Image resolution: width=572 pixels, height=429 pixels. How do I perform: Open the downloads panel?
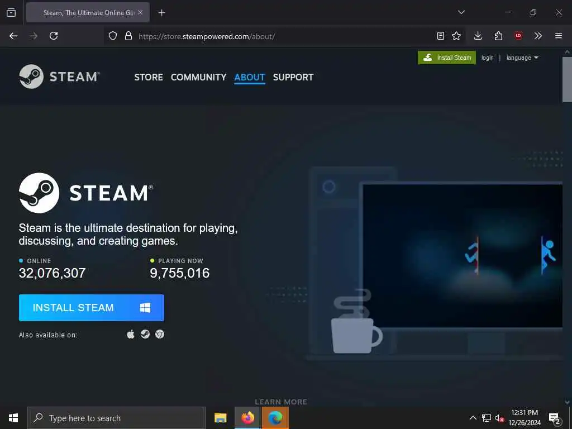click(478, 36)
